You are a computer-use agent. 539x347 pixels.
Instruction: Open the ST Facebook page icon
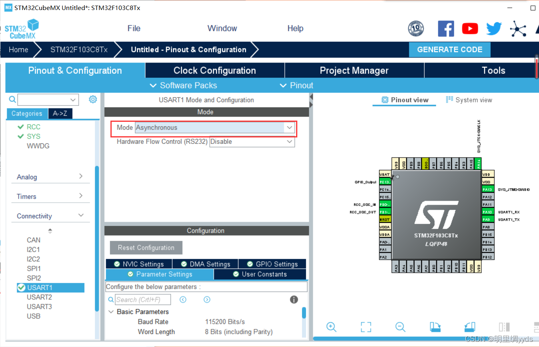point(446,28)
